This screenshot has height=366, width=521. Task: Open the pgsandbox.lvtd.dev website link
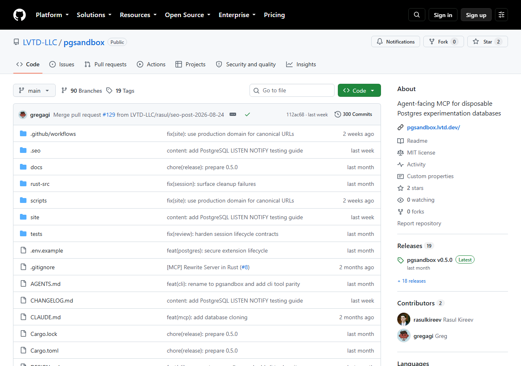(433, 127)
